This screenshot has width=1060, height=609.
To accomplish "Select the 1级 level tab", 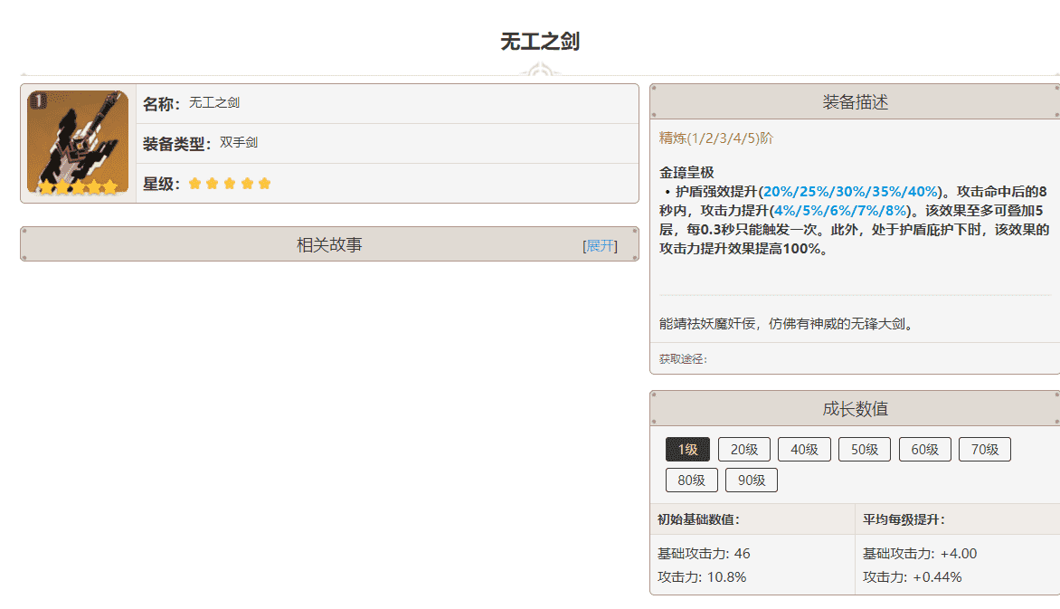I will tap(687, 450).
